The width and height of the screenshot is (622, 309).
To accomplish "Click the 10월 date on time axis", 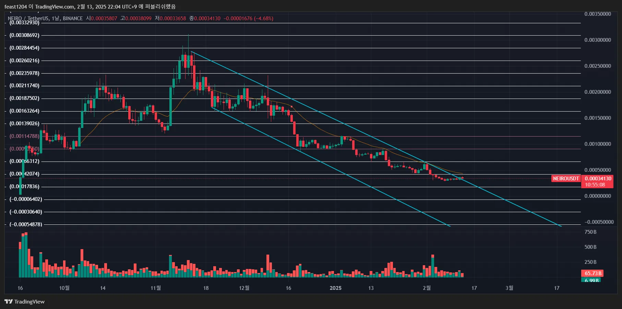I will click(x=64, y=288).
